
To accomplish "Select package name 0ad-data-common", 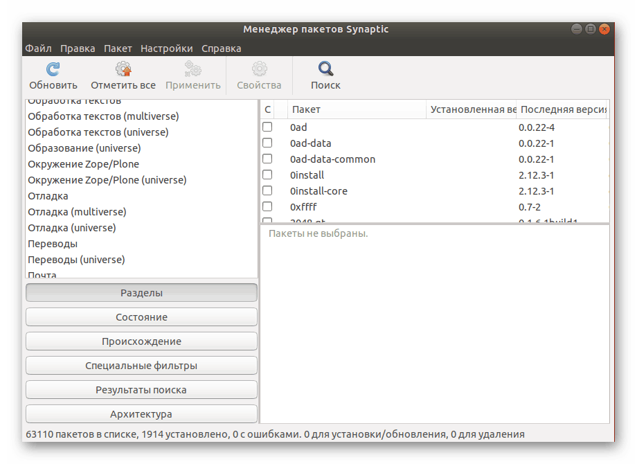I will point(333,159).
